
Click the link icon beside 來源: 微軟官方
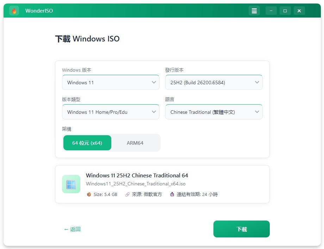tap(127, 194)
